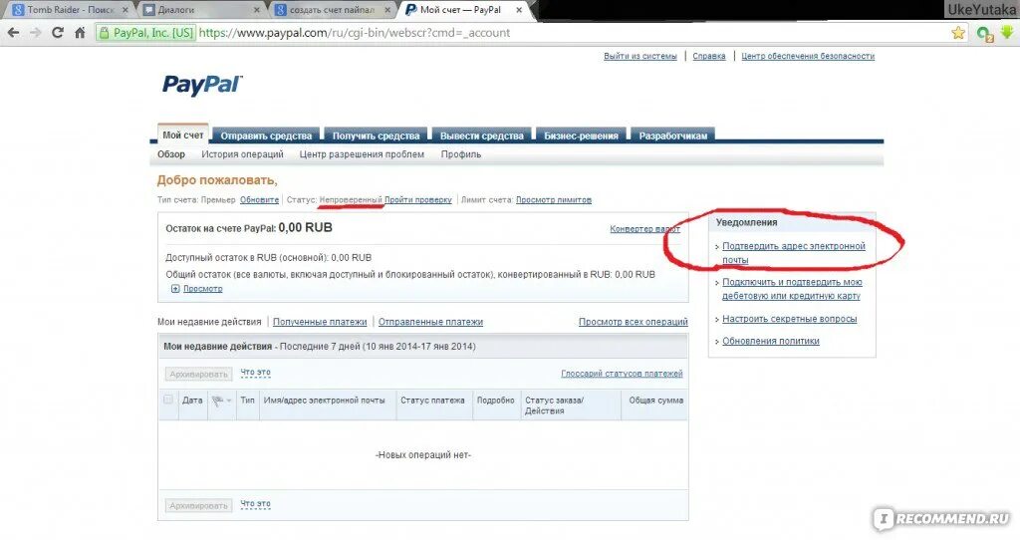Click the upper Архивировать button
The image size is (1020, 540).
(x=198, y=374)
